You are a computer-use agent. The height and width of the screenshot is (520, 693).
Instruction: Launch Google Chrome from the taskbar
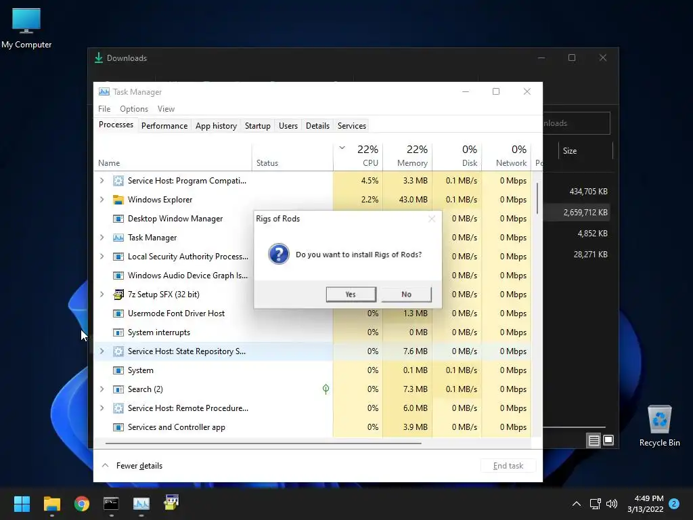pyautogui.click(x=82, y=503)
